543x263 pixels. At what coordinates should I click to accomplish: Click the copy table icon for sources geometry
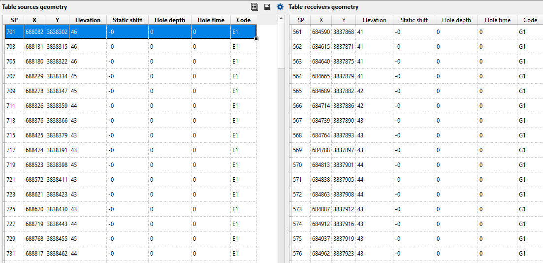(x=255, y=7)
